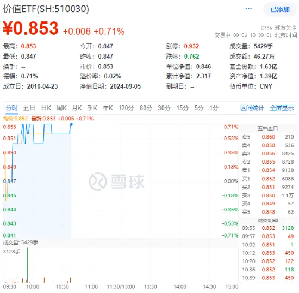Select the 季K chart tab

tap(92, 108)
